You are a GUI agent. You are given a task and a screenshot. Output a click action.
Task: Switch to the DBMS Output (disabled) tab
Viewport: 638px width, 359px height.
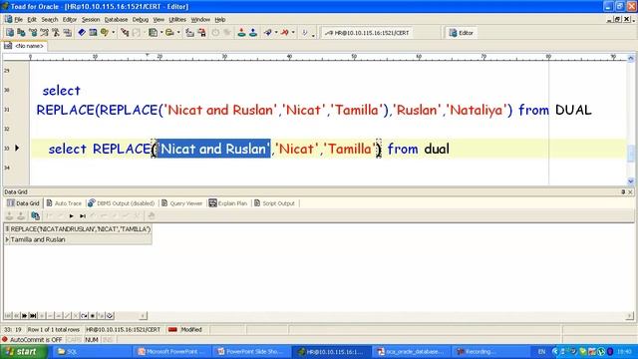122,203
